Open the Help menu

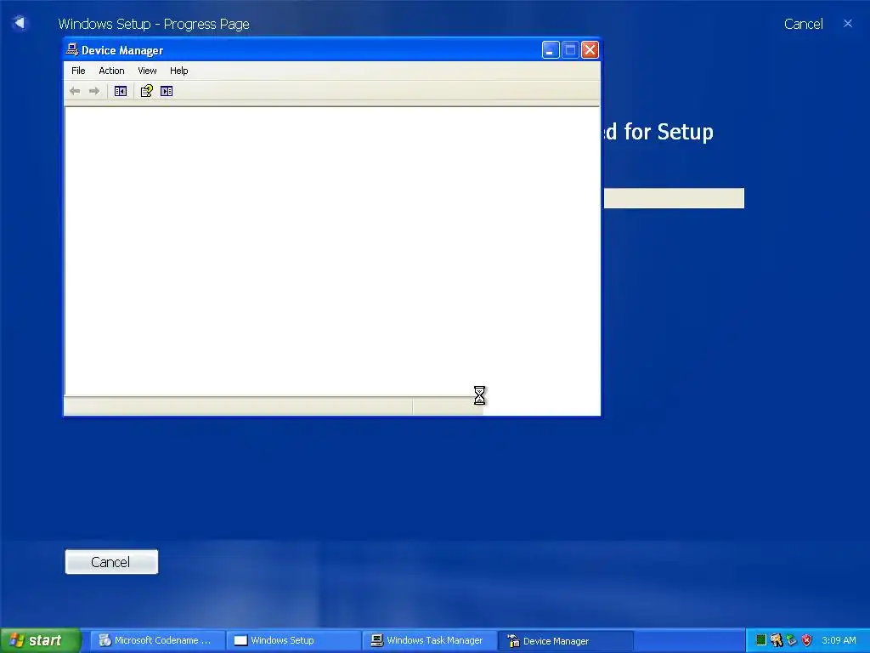178,71
